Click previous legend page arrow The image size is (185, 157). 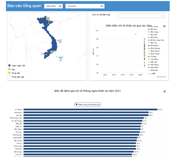click(x=148, y=74)
